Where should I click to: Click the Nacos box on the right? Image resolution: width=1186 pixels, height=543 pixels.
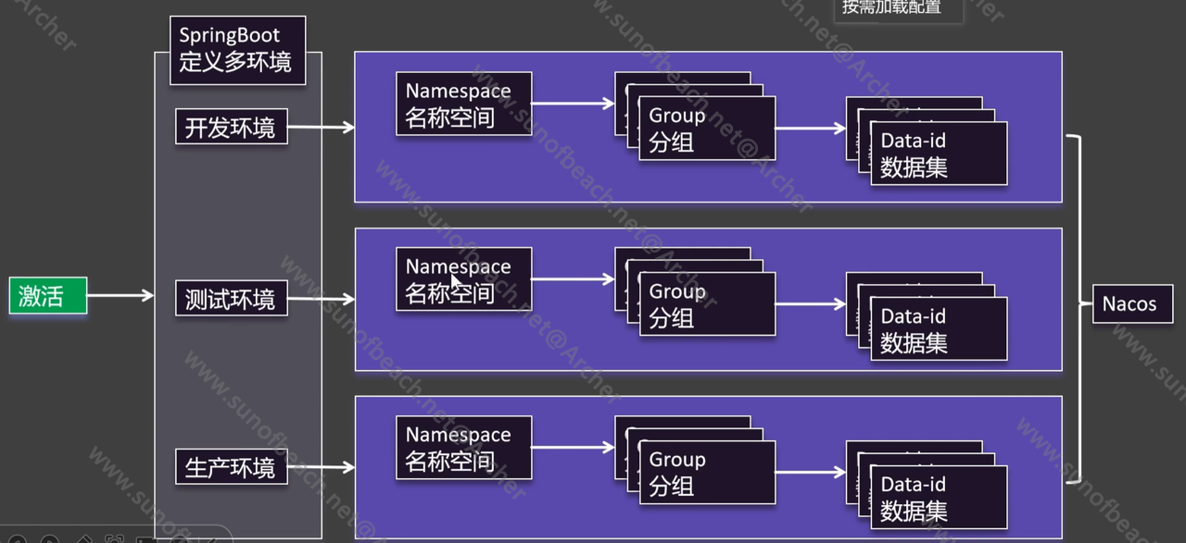click(1131, 304)
